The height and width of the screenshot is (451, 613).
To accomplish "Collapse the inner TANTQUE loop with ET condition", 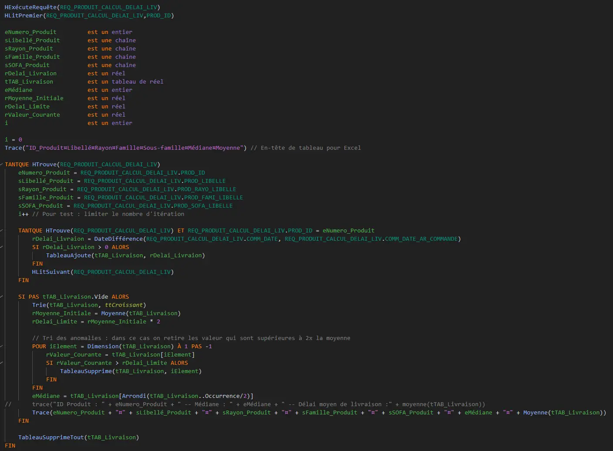I will point(2,230).
